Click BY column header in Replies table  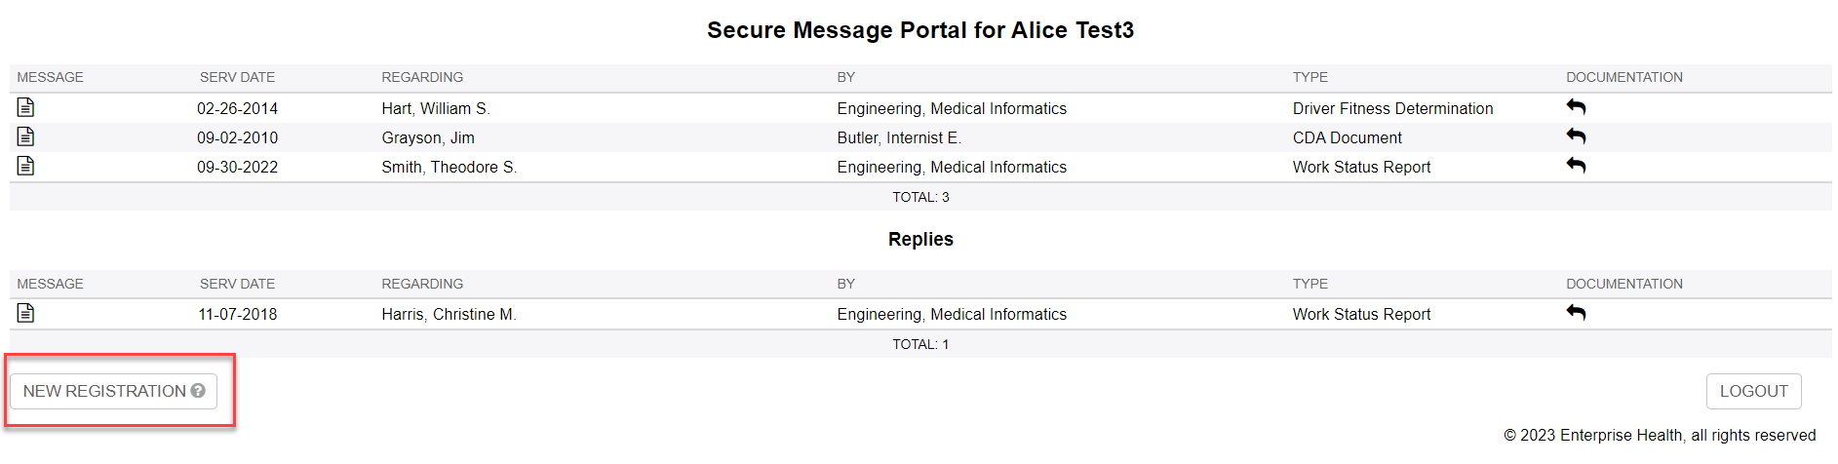tap(845, 284)
